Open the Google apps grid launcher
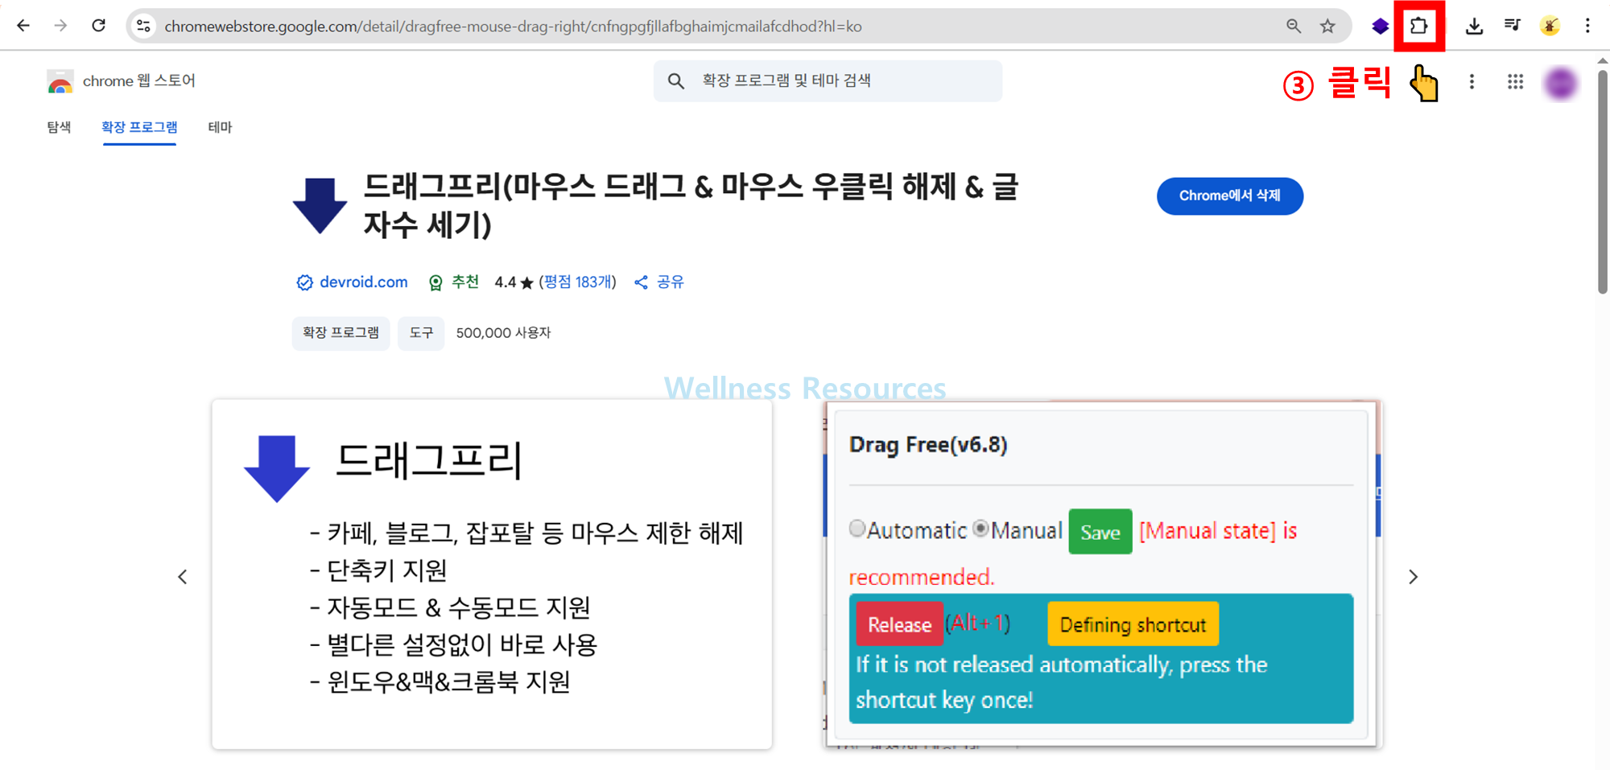This screenshot has width=1610, height=770. [x=1515, y=81]
